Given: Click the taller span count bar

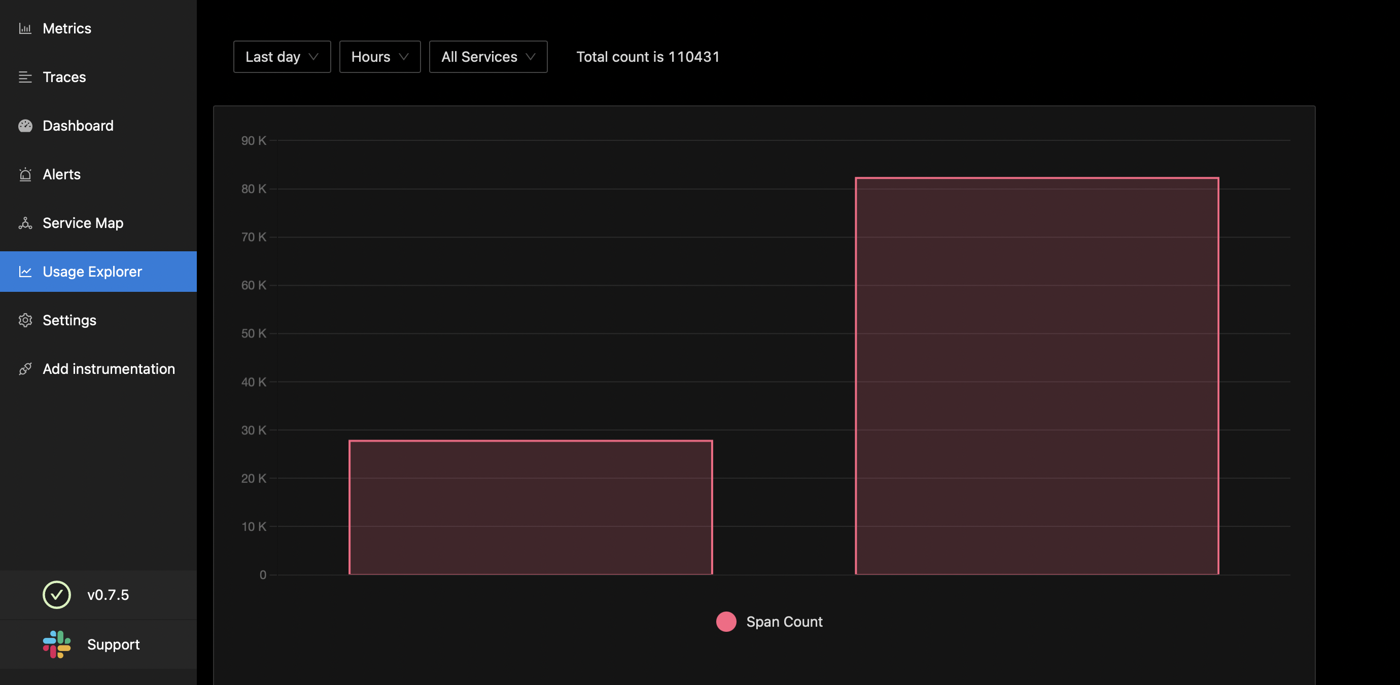Looking at the screenshot, I should [1036, 375].
